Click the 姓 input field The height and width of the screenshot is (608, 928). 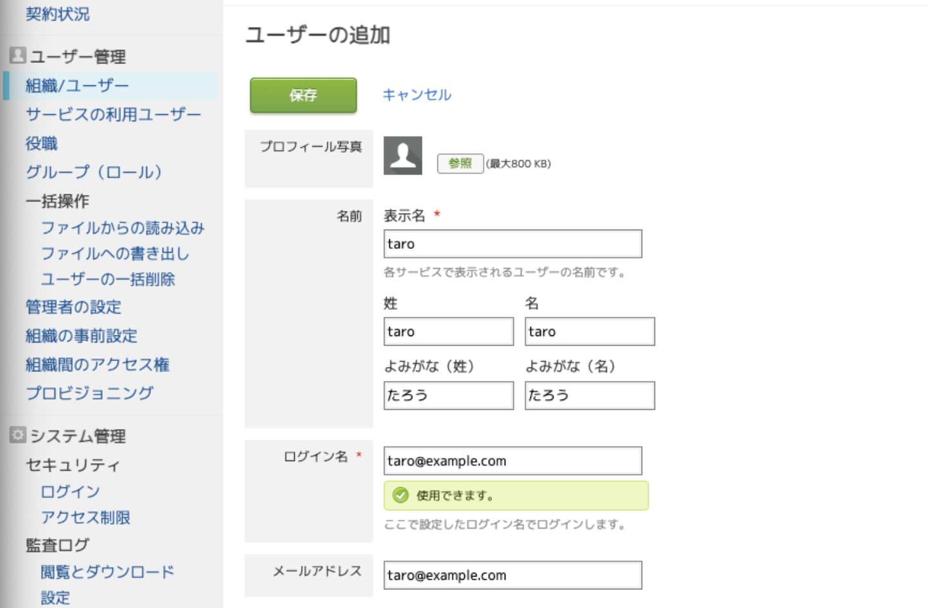[448, 332]
